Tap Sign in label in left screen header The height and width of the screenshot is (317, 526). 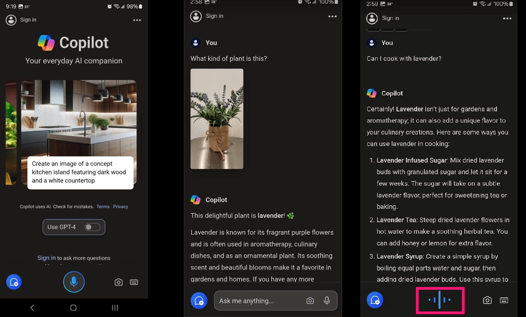[x=28, y=20]
